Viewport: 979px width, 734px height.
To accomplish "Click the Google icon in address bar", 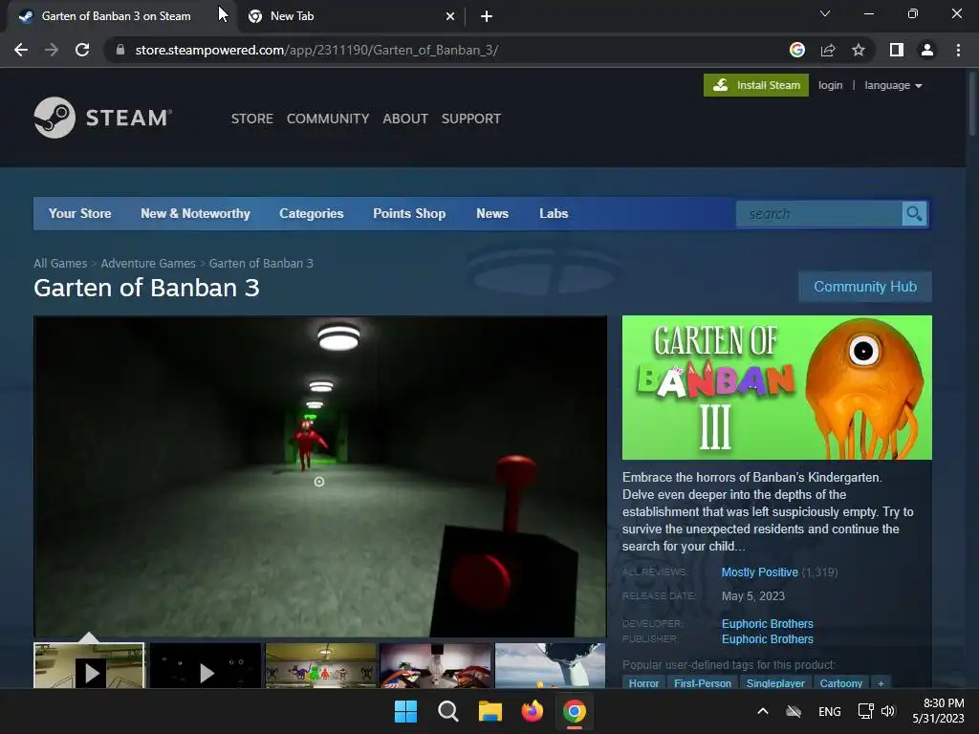I will pos(796,50).
